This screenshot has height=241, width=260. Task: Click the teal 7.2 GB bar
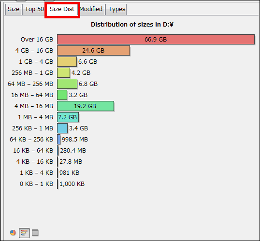(x=68, y=117)
